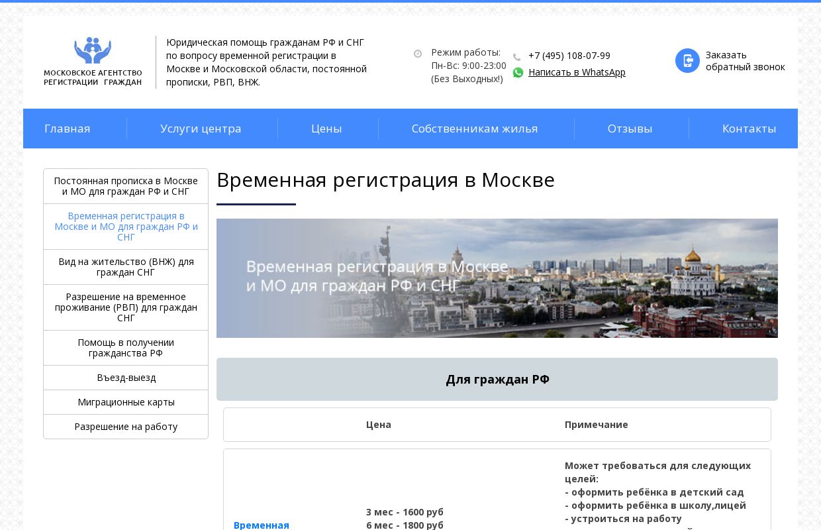Open Разрешение на временное проживание (РВП) link

point(126,307)
